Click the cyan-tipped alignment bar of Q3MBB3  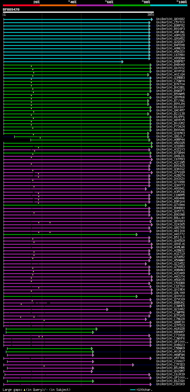(78, 78)
